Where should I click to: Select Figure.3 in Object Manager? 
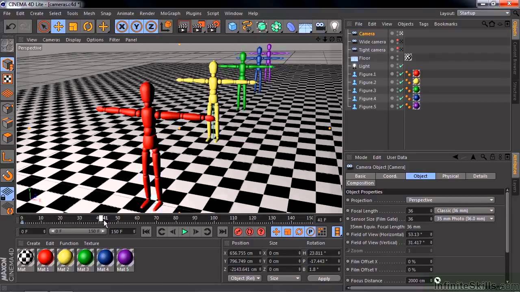tap(367, 90)
